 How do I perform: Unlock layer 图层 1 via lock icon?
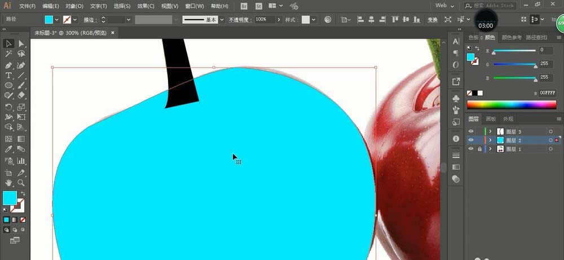(x=479, y=149)
